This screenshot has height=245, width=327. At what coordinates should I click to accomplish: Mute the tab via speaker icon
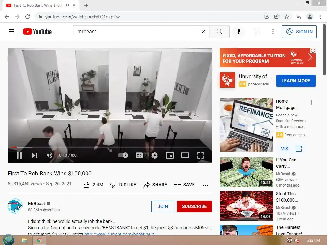point(67,5)
